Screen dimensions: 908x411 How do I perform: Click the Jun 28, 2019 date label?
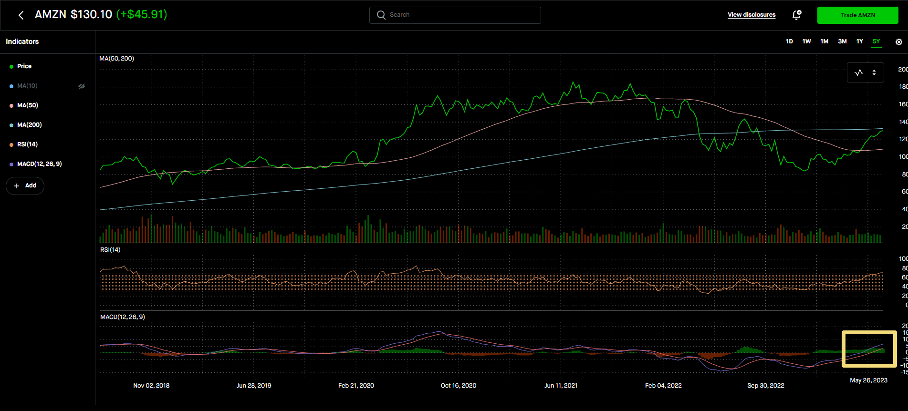click(254, 386)
